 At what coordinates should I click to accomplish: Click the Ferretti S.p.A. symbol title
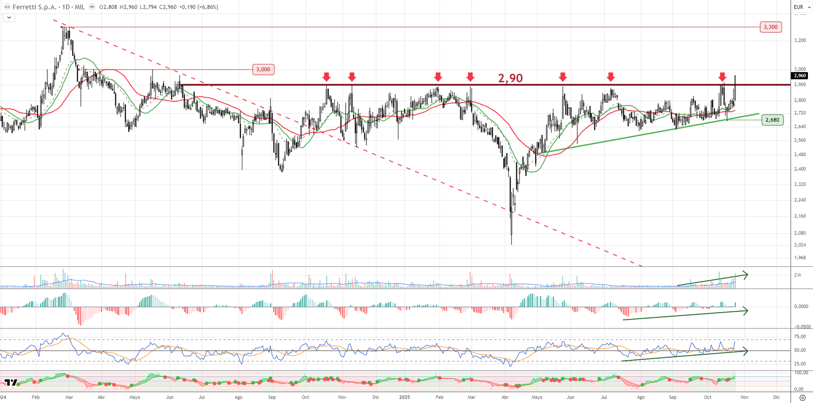35,7
